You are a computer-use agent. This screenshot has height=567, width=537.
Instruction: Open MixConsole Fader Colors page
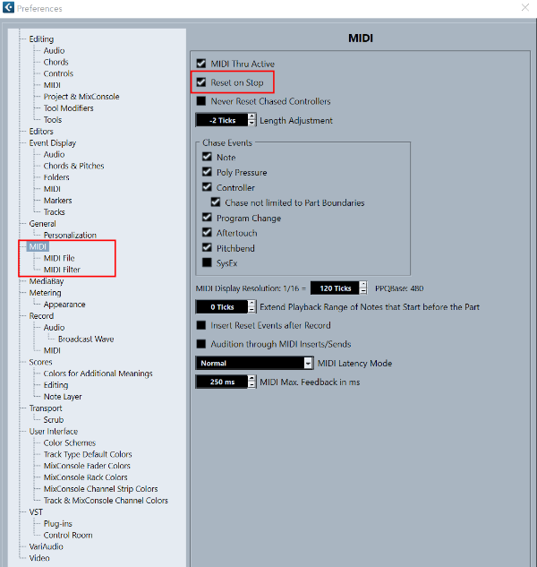pos(87,466)
